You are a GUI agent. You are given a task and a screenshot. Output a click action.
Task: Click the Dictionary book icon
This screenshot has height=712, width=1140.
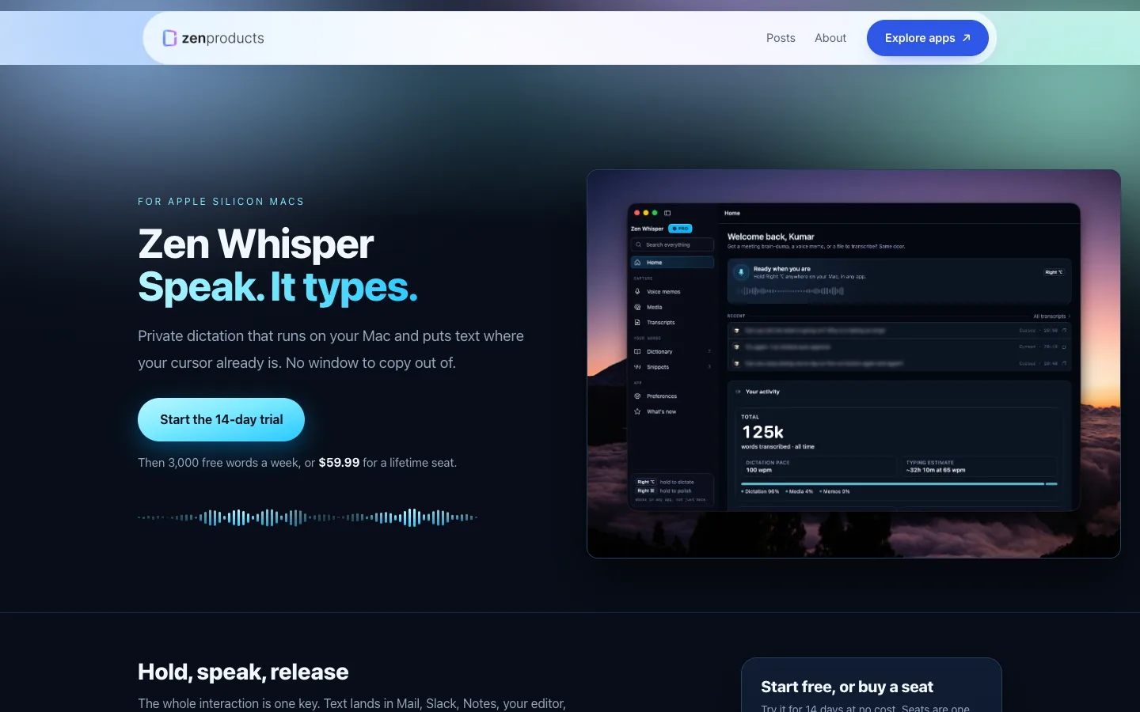click(x=637, y=351)
